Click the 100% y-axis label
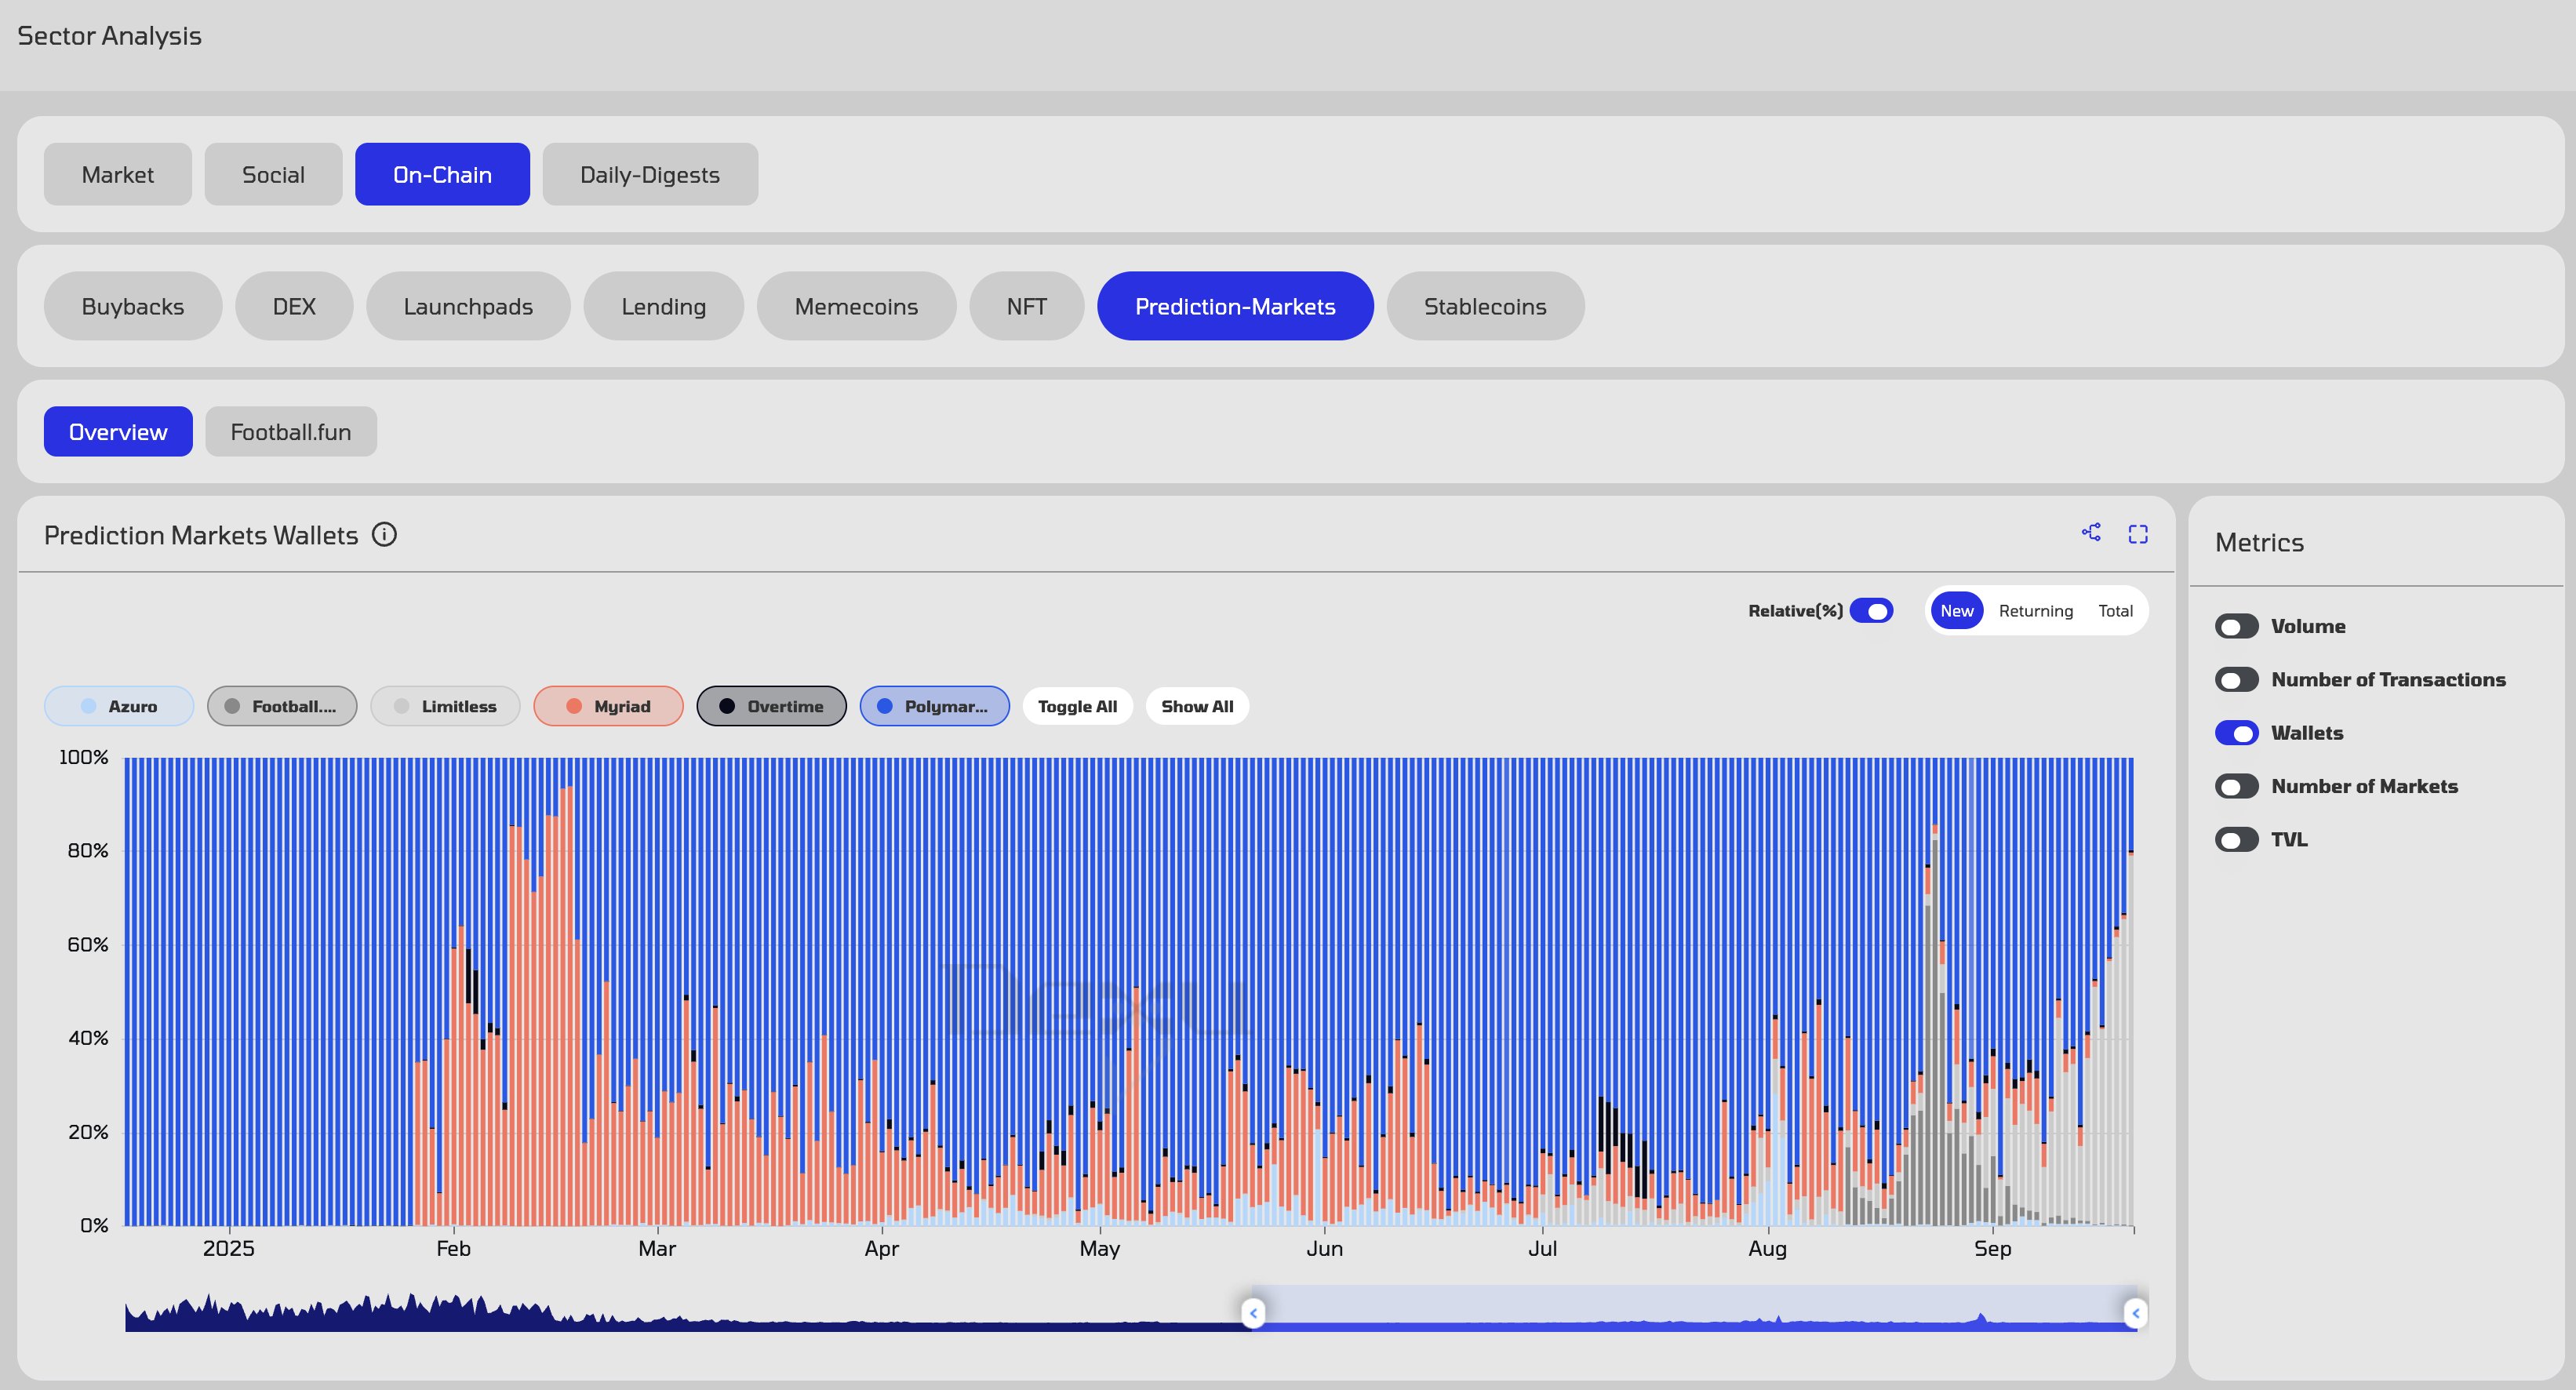The width and height of the screenshot is (2576, 1390). 83,757
